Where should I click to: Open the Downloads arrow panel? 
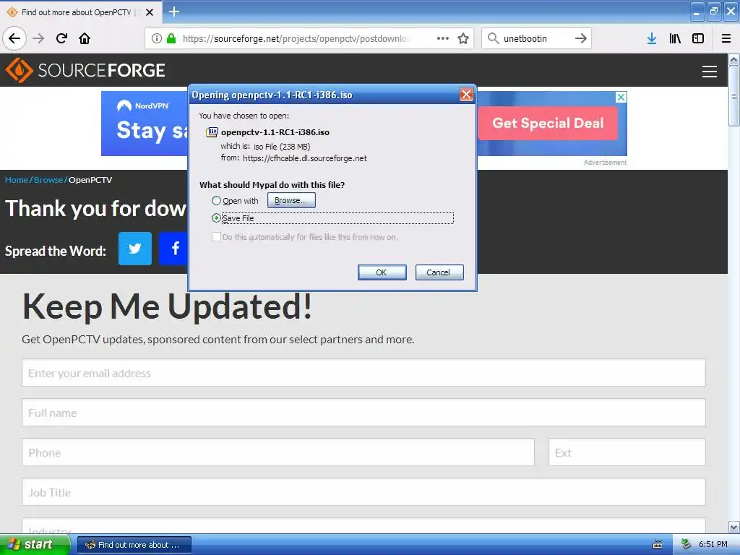(x=652, y=38)
